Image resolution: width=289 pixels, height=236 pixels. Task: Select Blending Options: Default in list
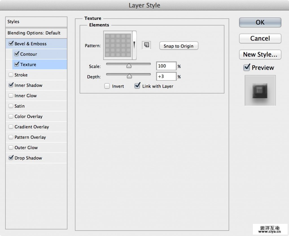tap(34, 33)
